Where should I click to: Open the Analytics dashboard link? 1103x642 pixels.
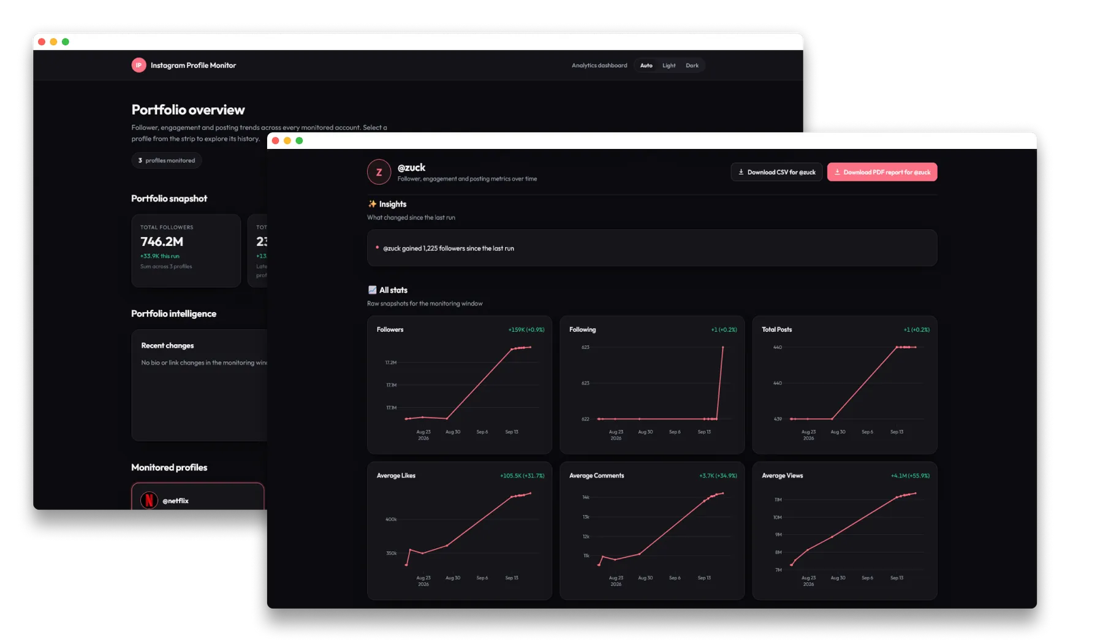[599, 66]
